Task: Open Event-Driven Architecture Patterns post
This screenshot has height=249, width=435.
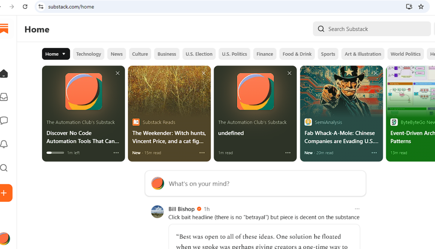Action: point(412,137)
